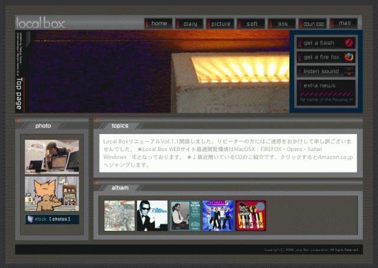Open the picture section
The height and width of the screenshot is (268, 378).
(220, 24)
